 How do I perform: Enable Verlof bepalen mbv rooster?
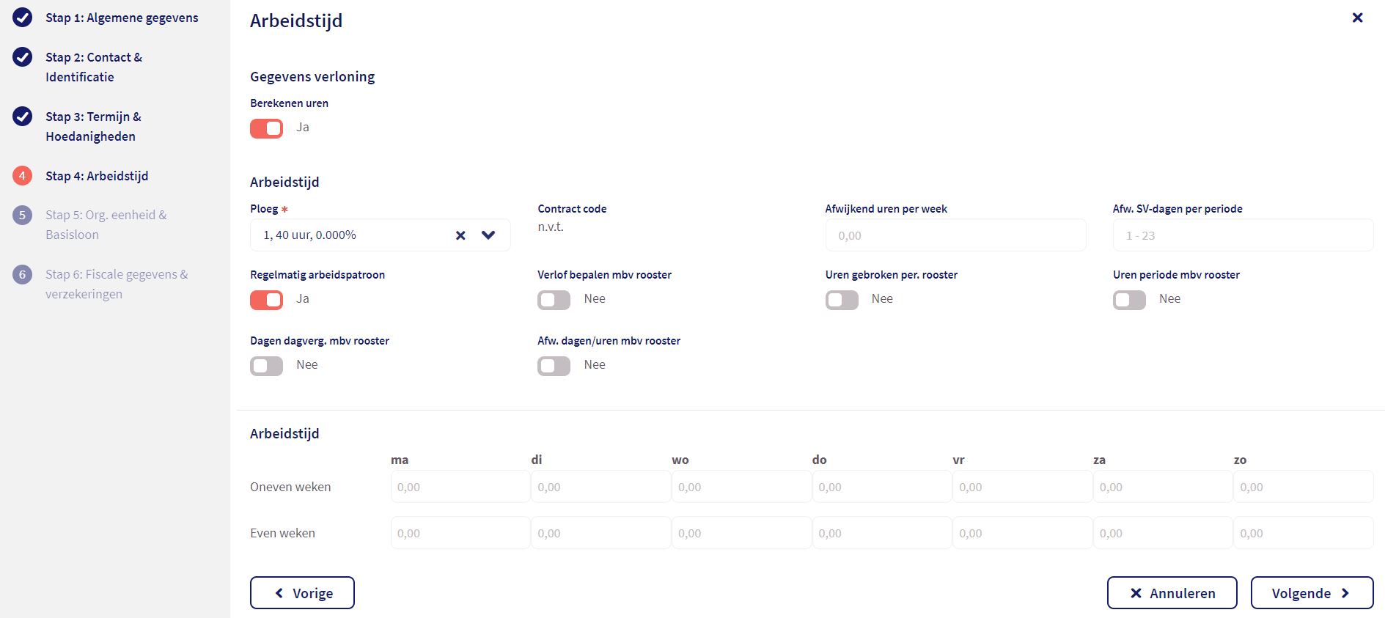coord(554,300)
